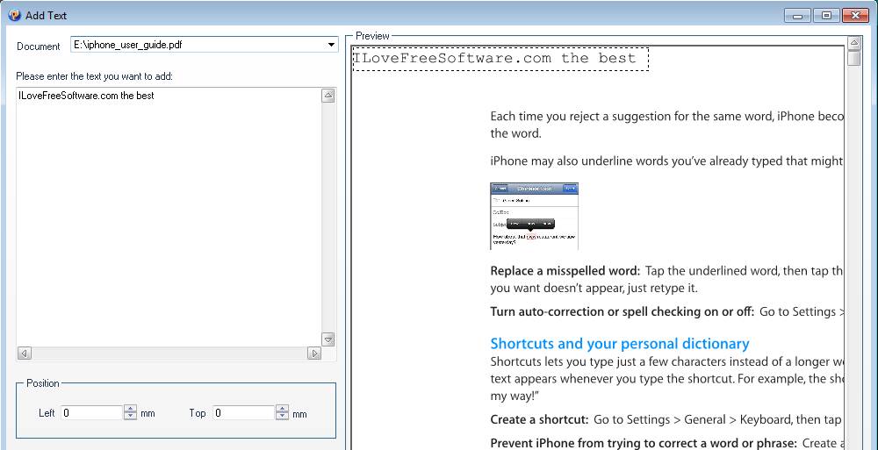
Task: Click the 'Each time you reject' paragraph
Action: pyautogui.click(x=666, y=125)
